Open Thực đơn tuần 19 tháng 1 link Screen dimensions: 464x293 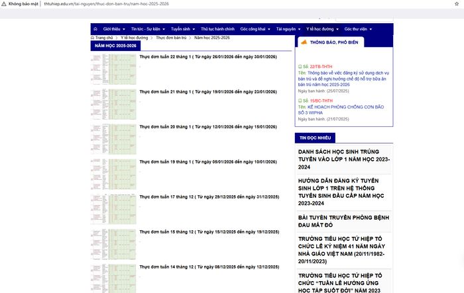208,162
